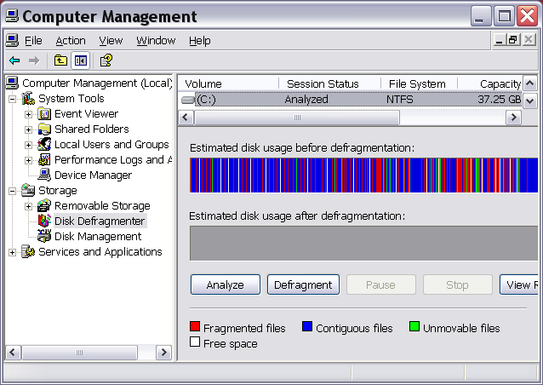Viewport: 543px width, 385px height.
Task: Click the Defragment button
Action: pyautogui.click(x=303, y=284)
